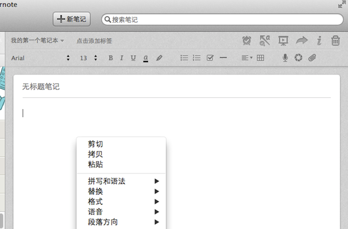This screenshot has height=229, width=348.
Task: Attach a file with paperclip icon
Action: click(x=312, y=58)
